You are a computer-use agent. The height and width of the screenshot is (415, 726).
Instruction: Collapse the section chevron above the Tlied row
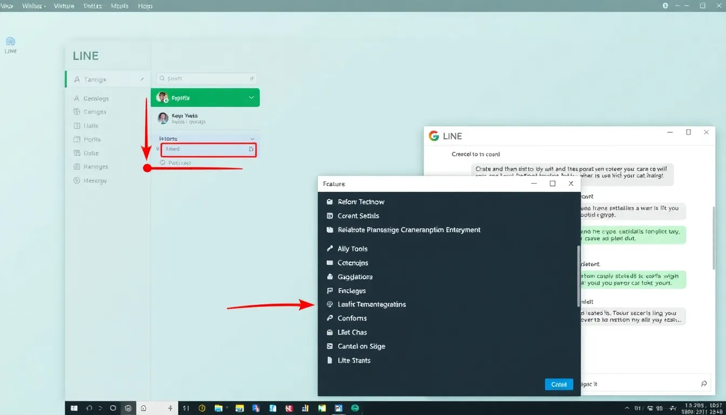252,139
